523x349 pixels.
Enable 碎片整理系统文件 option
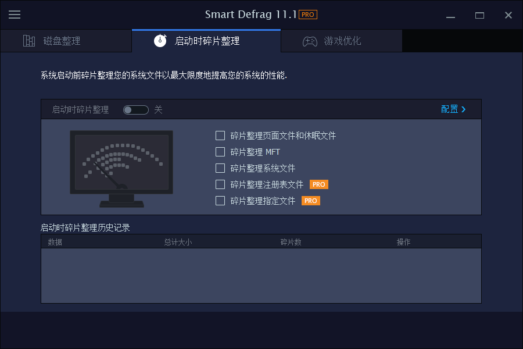(220, 168)
